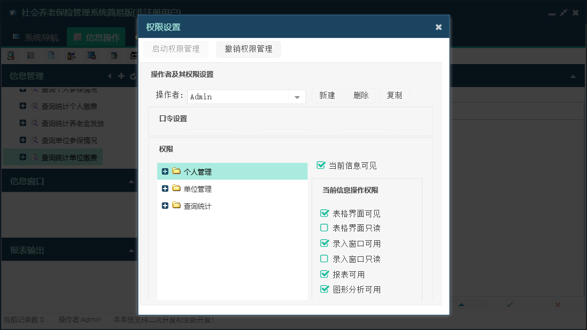Click the 个人管理 folder icon
Image resolution: width=587 pixels, height=330 pixels.
176,171
